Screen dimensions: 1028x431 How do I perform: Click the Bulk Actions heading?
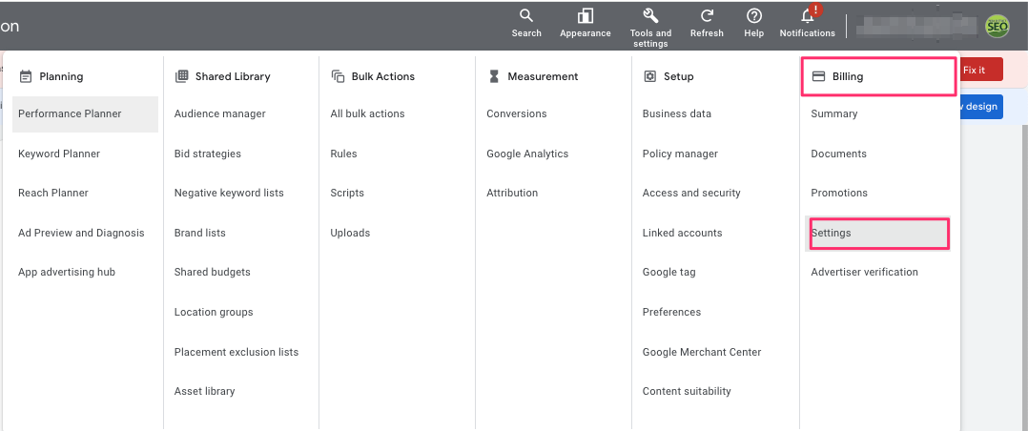(383, 76)
